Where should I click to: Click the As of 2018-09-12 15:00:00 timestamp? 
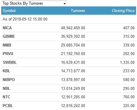(25, 19)
